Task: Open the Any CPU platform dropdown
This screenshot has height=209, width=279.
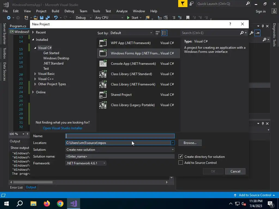Action: (109, 18)
